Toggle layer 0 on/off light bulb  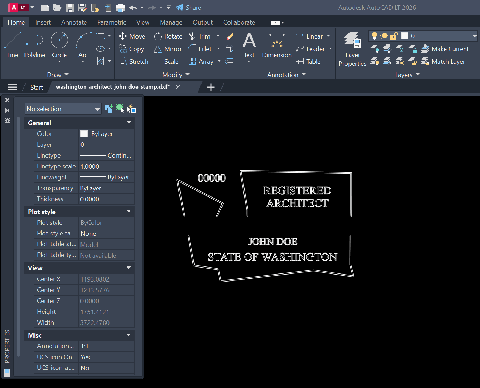click(374, 35)
